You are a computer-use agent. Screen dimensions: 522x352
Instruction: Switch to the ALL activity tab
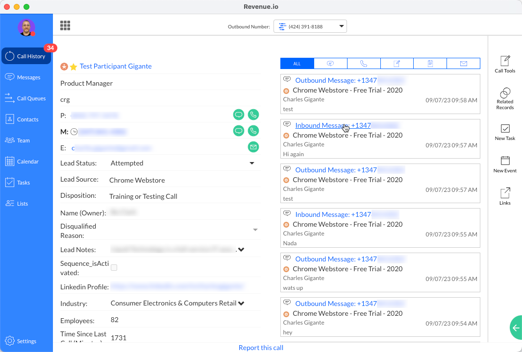click(297, 64)
